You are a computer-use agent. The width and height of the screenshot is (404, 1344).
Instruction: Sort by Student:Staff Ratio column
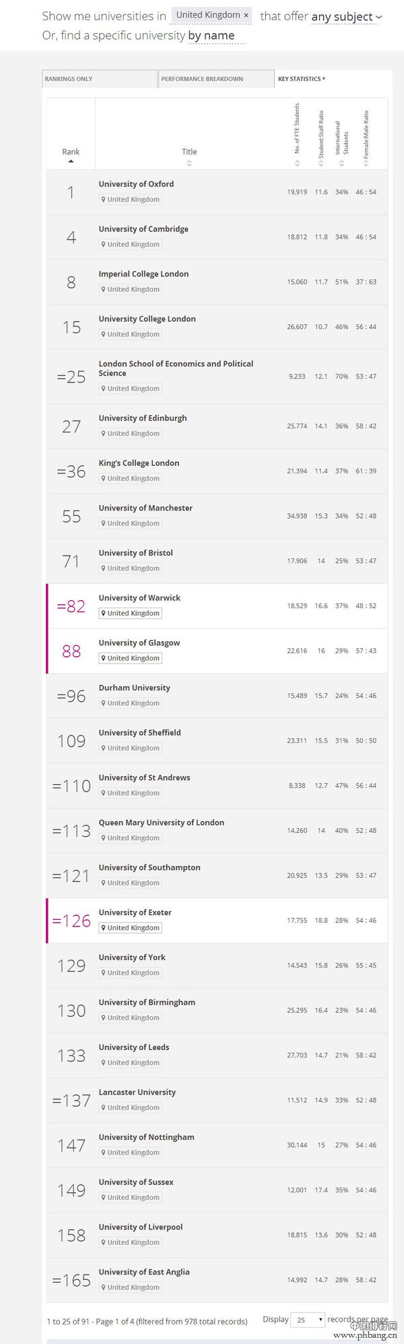point(321,138)
